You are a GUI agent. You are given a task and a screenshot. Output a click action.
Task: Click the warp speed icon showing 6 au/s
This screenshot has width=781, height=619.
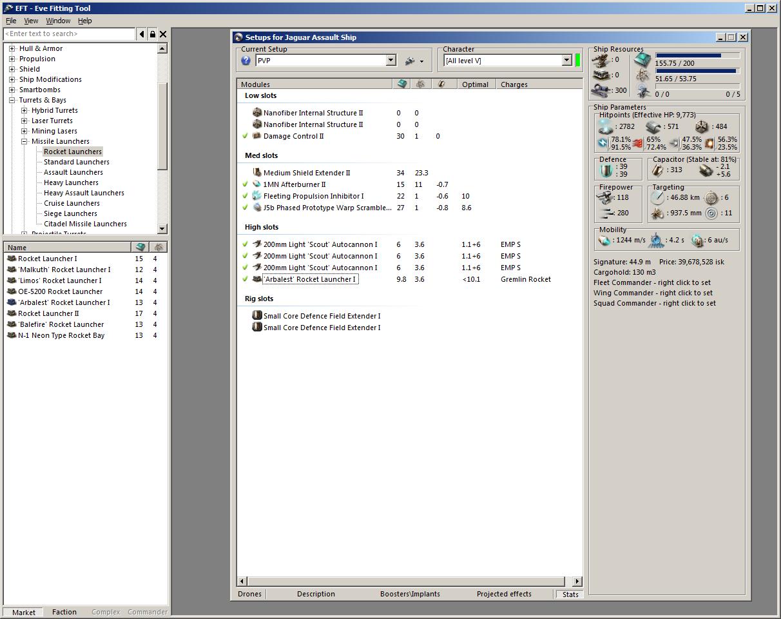(697, 241)
